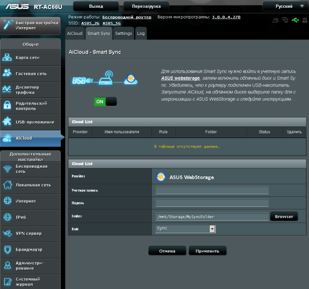Click the Browser folder button
The width and height of the screenshot is (309, 289).
pos(284,216)
